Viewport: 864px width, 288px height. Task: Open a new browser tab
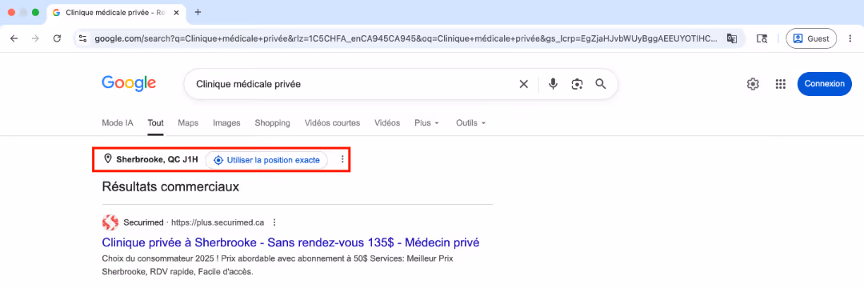click(x=198, y=12)
